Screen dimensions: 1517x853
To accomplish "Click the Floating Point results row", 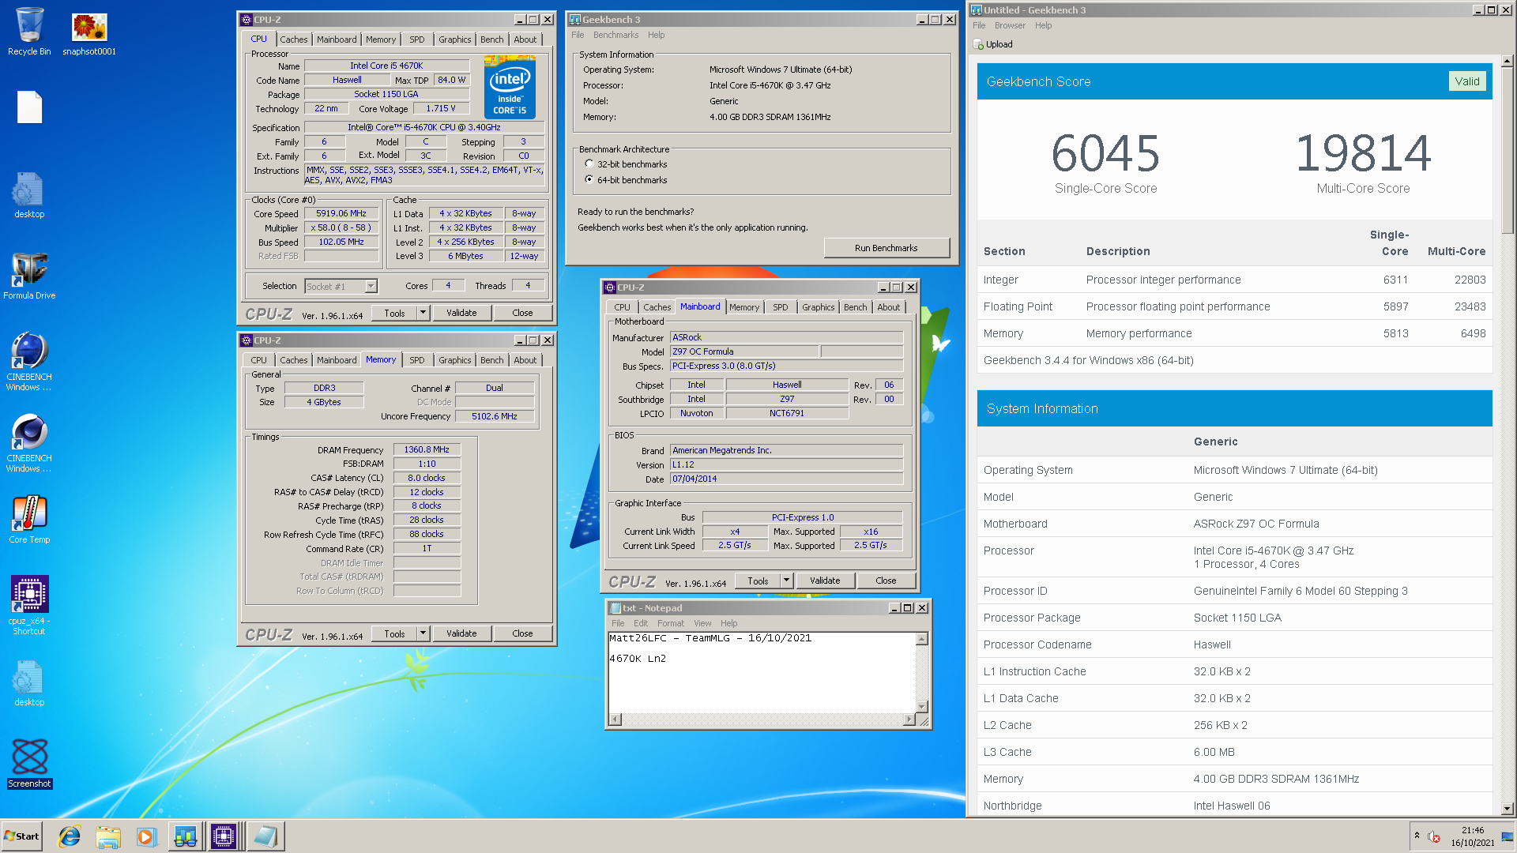I will pyautogui.click(x=1234, y=306).
